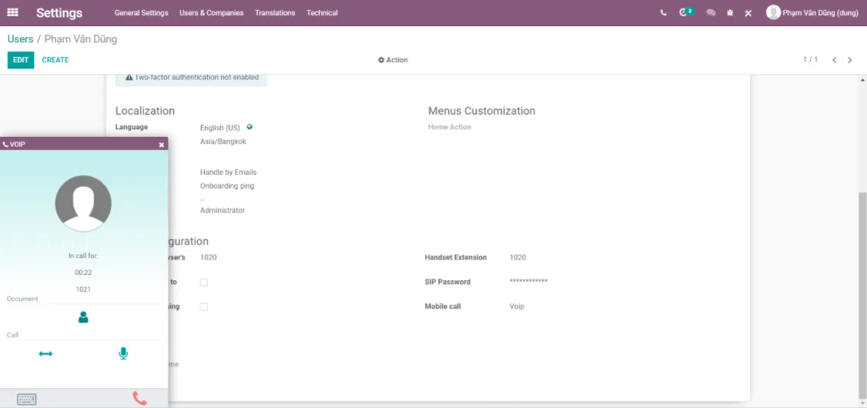This screenshot has height=408, width=867.
Task: Click the EDIT button
Action: (21, 60)
